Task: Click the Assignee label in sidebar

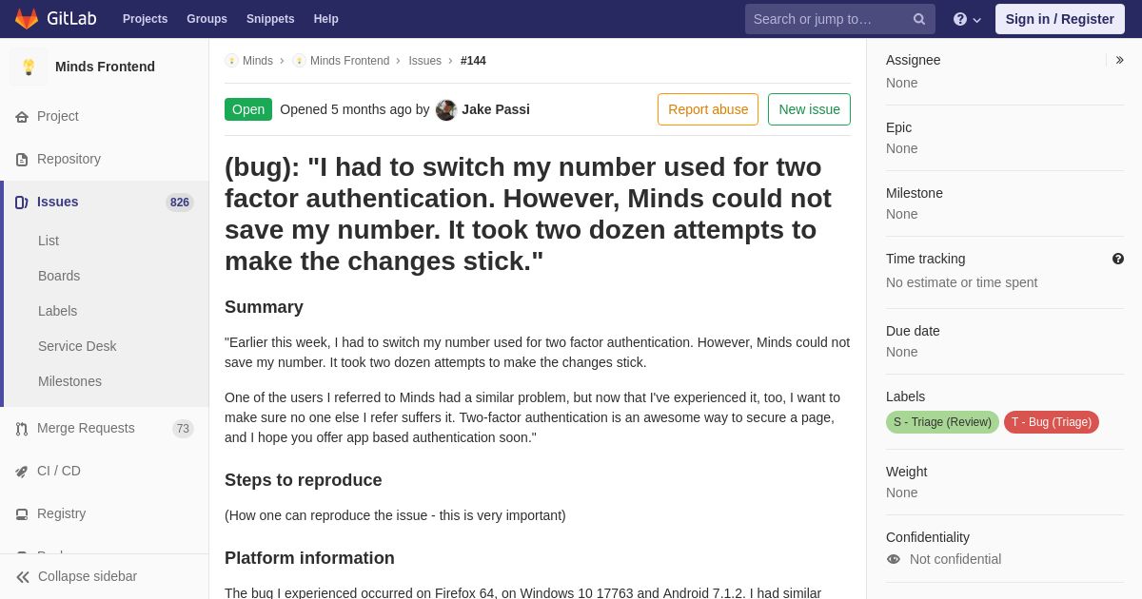Action: click(913, 60)
